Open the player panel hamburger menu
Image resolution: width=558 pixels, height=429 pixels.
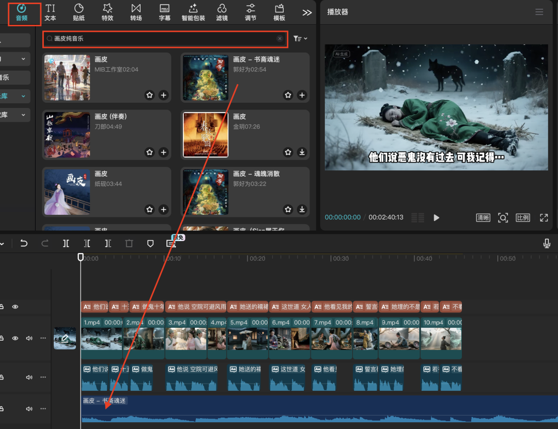click(539, 12)
